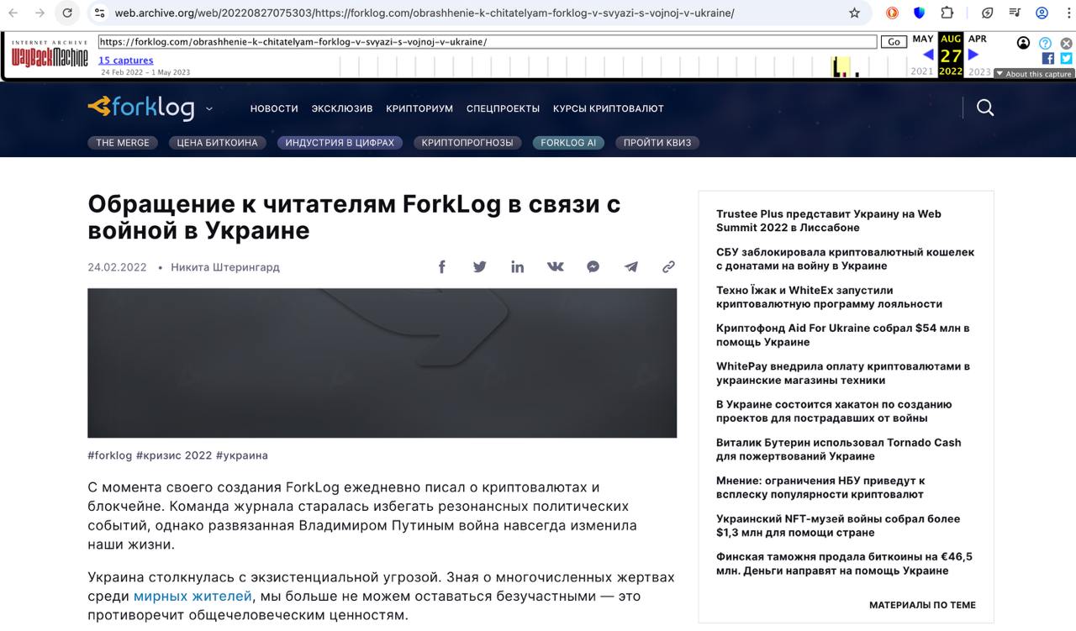
Task: Share article via Telegram icon
Action: click(630, 266)
